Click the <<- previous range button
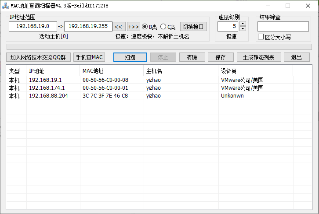The width and height of the screenshot is (319, 214). (120, 27)
